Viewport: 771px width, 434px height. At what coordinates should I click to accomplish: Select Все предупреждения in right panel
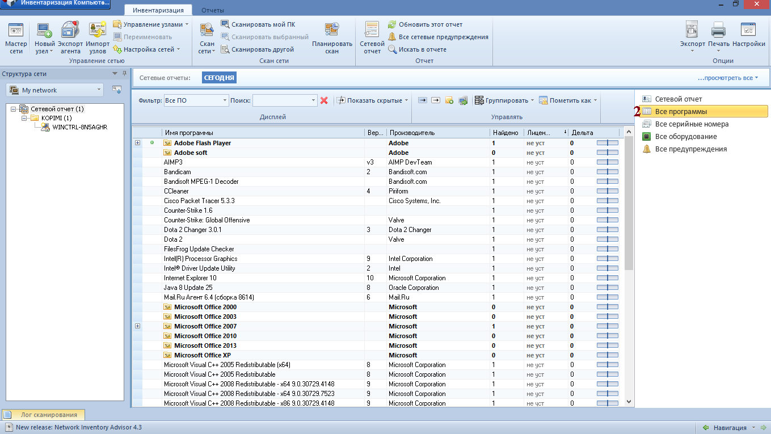(690, 149)
